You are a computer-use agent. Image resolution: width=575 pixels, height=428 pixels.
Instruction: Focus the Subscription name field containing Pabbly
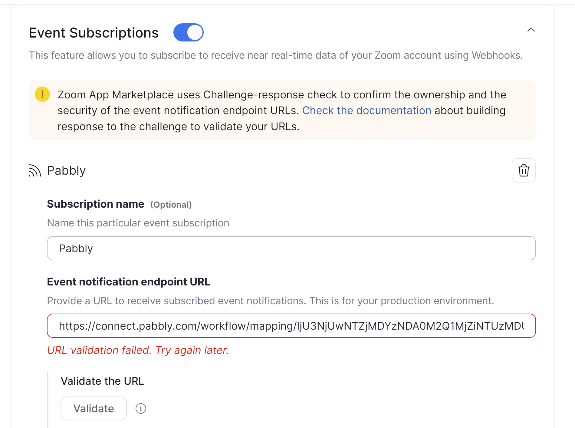click(291, 248)
